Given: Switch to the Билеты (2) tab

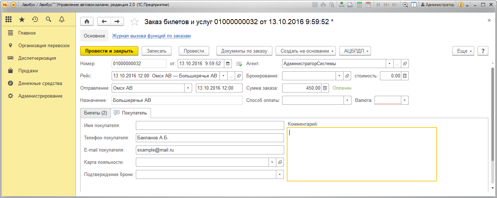Looking at the screenshot, I should coord(95,113).
